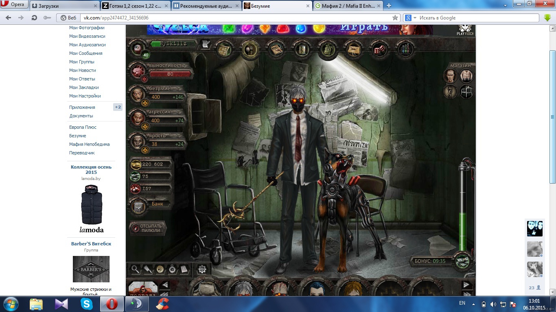556x312 pixels.
Task: Open Мои Новости link
Action: pyautogui.click(x=83, y=70)
